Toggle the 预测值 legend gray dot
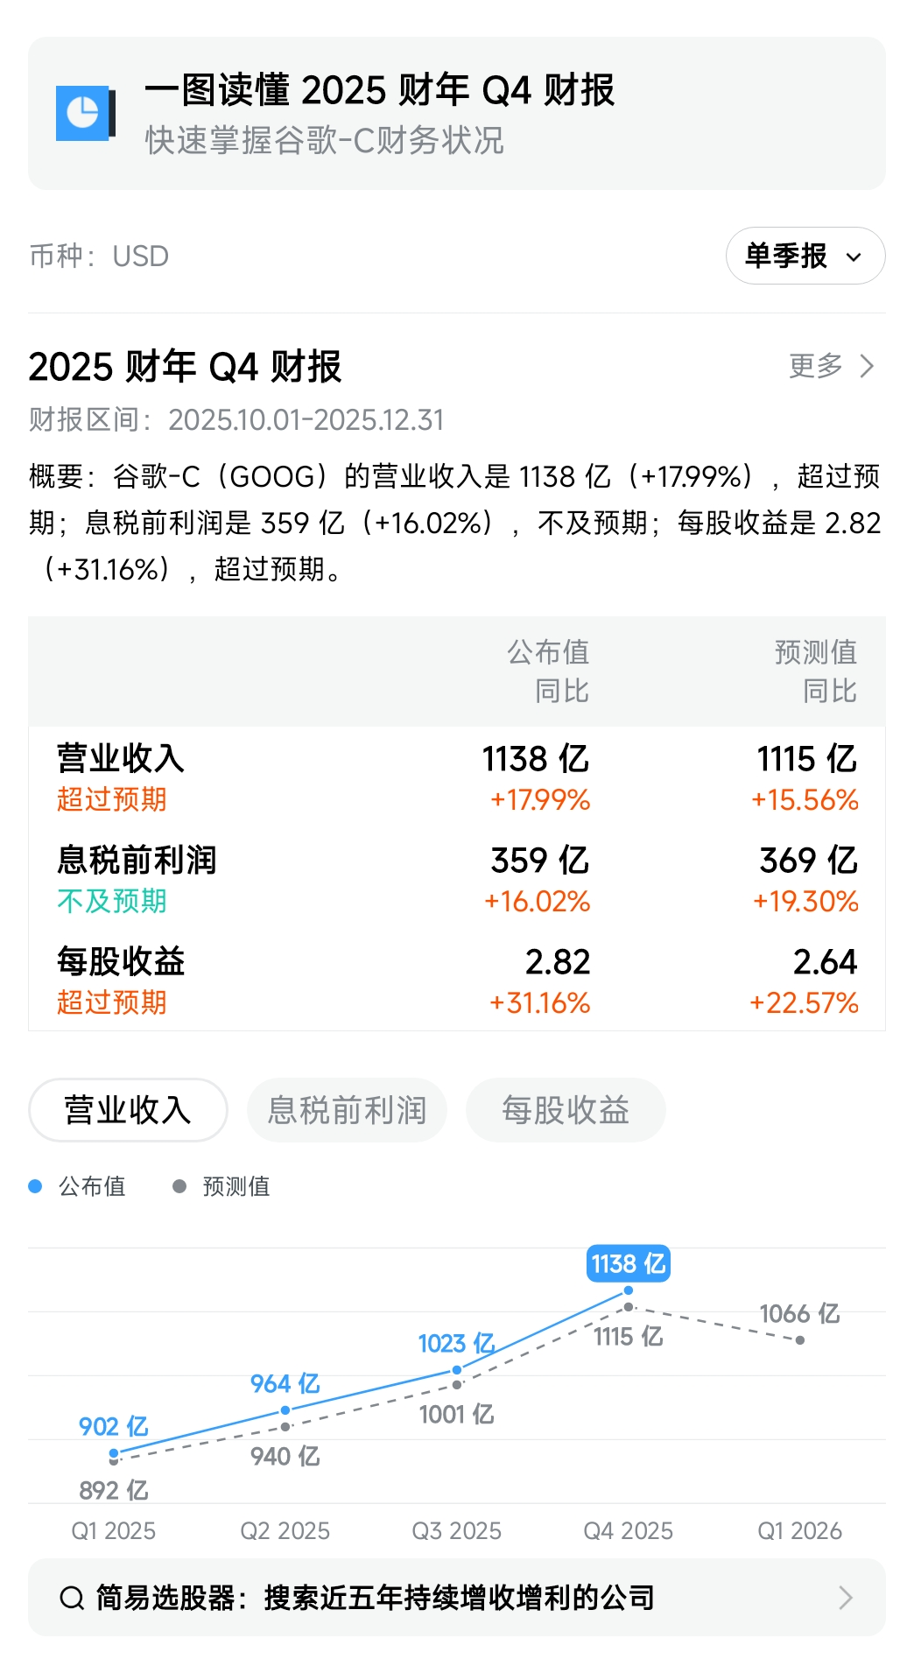Viewport: 914px width, 1673px height. (x=179, y=1186)
